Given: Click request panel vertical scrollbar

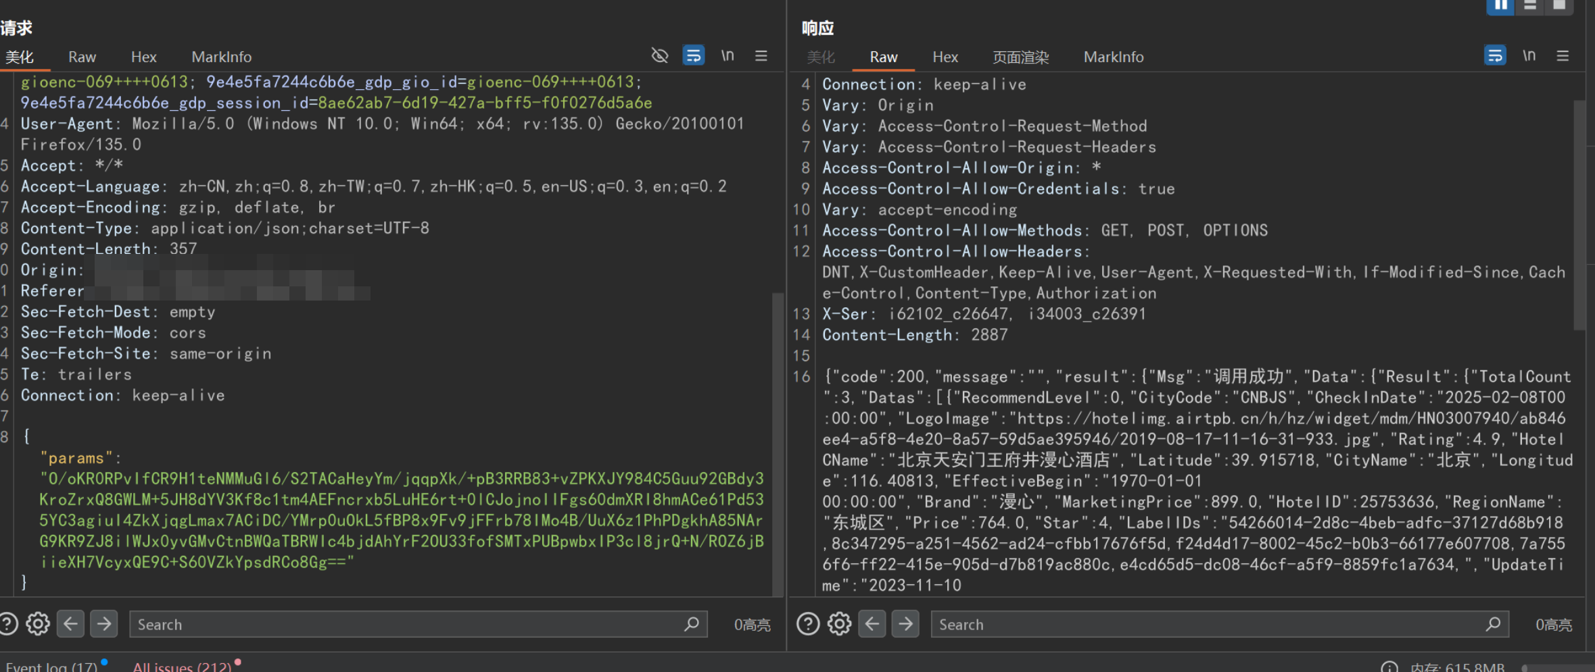Looking at the screenshot, I should [x=778, y=443].
